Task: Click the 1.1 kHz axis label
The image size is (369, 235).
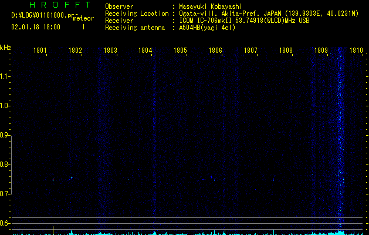Action: pos(5,76)
